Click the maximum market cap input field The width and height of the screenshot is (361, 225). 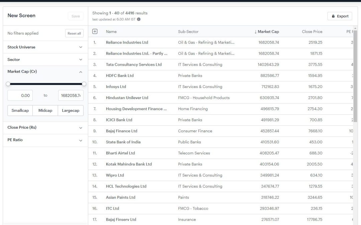point(71,95)
